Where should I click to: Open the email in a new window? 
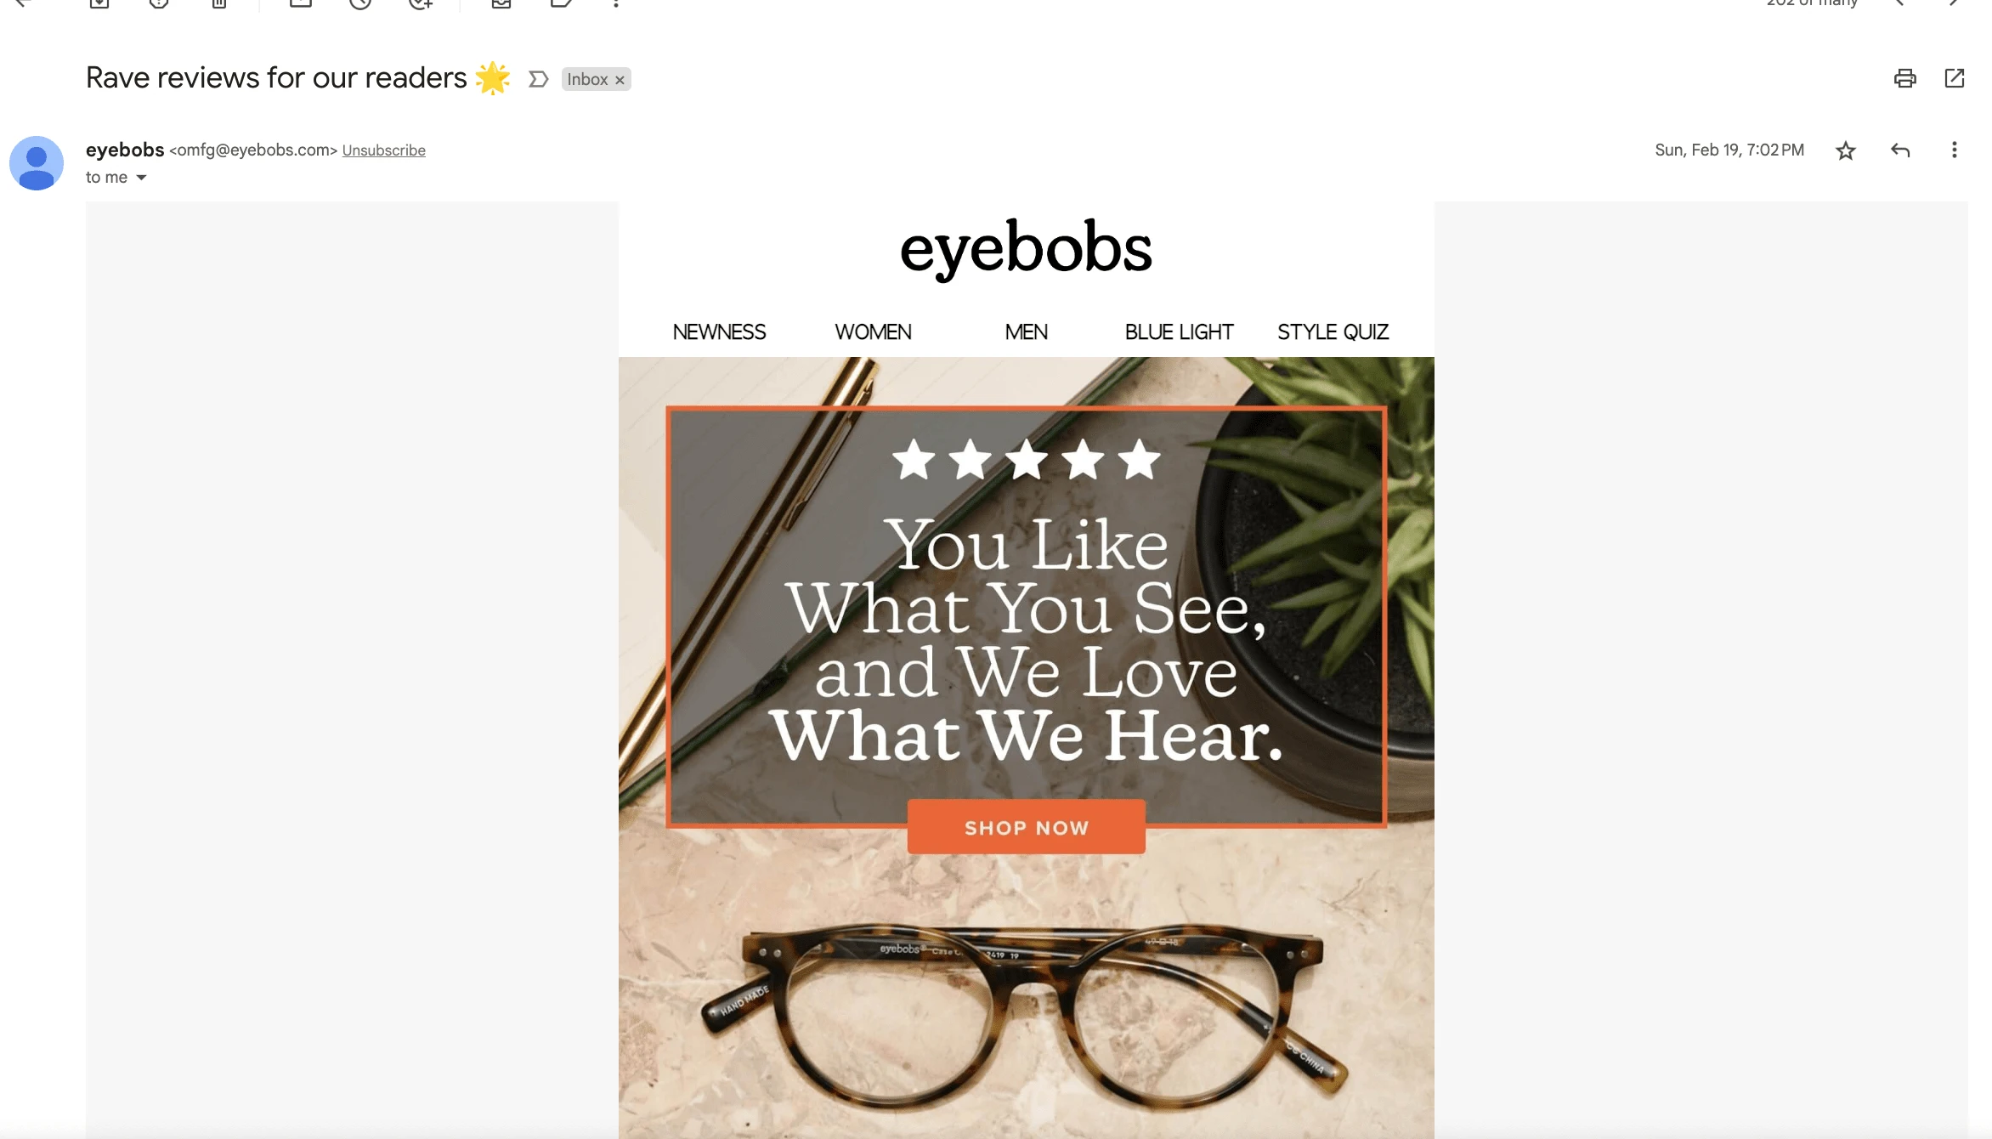pos(1954,78)
